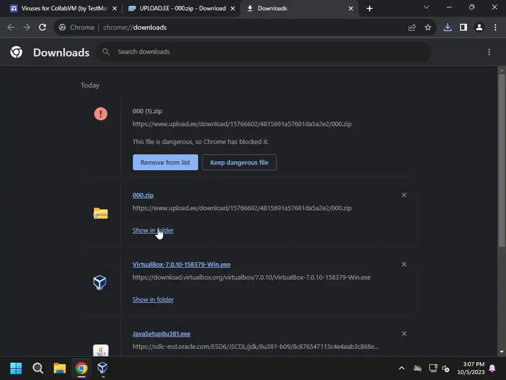506x380 pixels.
Task: Click the Today date heading
Action: (90, 85)
